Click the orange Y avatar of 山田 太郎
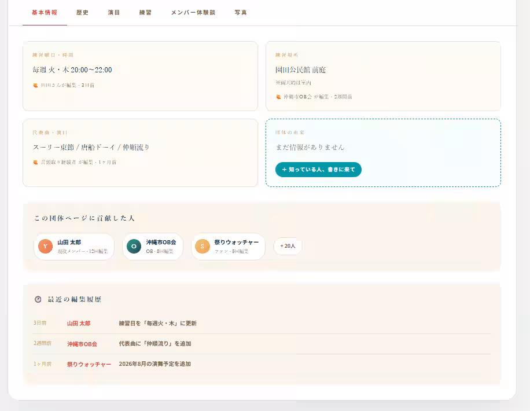The height and width of the screenshot is (411, 530). tap(45, 246)
